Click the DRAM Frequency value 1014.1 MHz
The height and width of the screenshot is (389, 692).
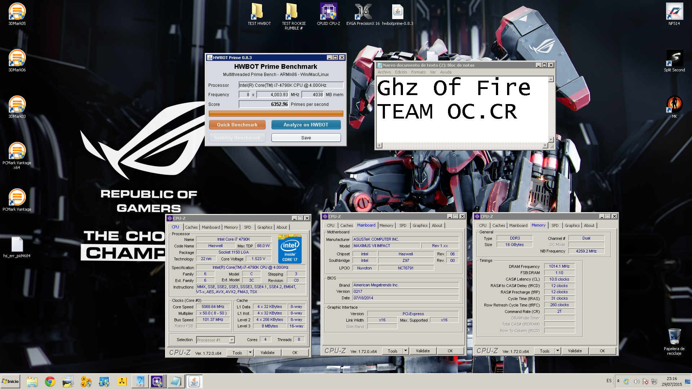(559, 267)
